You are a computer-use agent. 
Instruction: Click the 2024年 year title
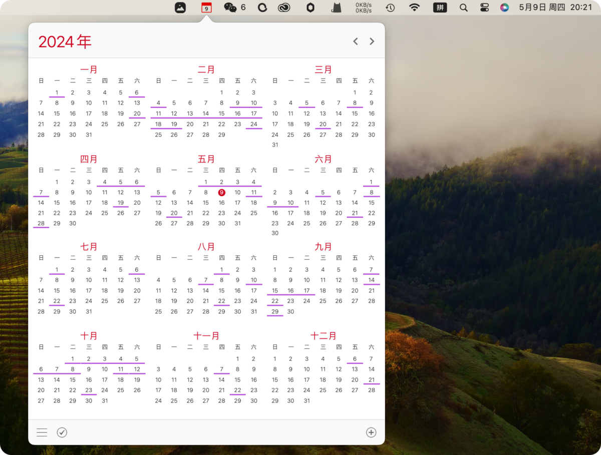pyautogui.click(x=65, y=42)
